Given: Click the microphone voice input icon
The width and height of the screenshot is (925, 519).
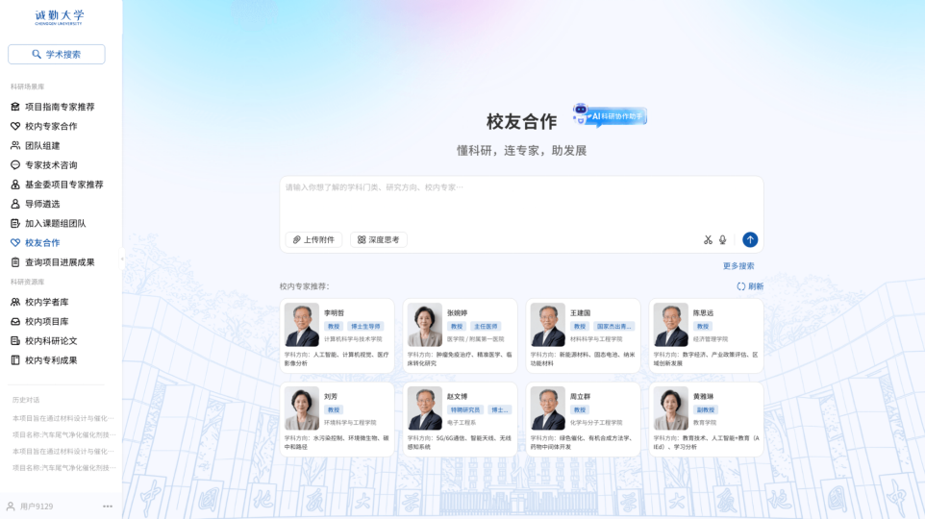Looking at the screenshot, I should [x=723, y=240].
